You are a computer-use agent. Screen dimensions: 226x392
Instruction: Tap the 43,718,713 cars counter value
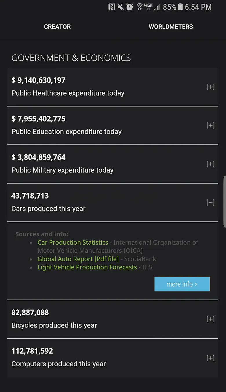click(x=30, y=196)
